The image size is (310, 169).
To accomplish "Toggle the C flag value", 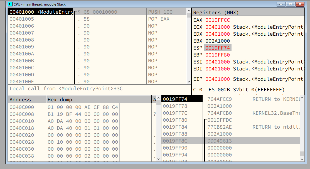I will pos(201,90).
